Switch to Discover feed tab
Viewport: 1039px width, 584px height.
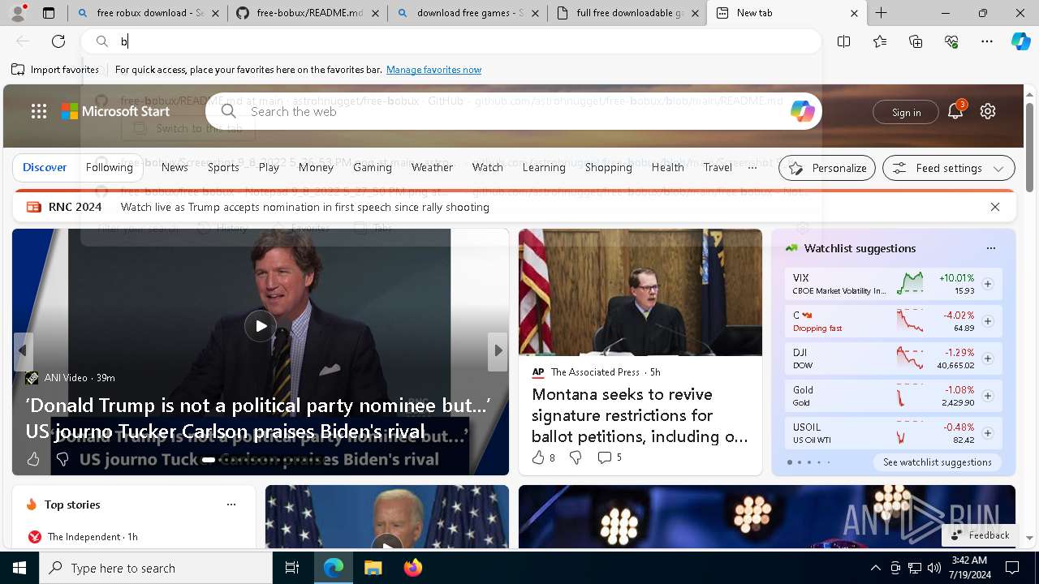pyautogui.click(x=45, y=167)
